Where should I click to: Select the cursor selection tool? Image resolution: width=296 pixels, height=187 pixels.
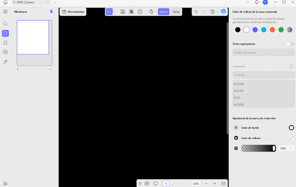click(x=109, y=12)
